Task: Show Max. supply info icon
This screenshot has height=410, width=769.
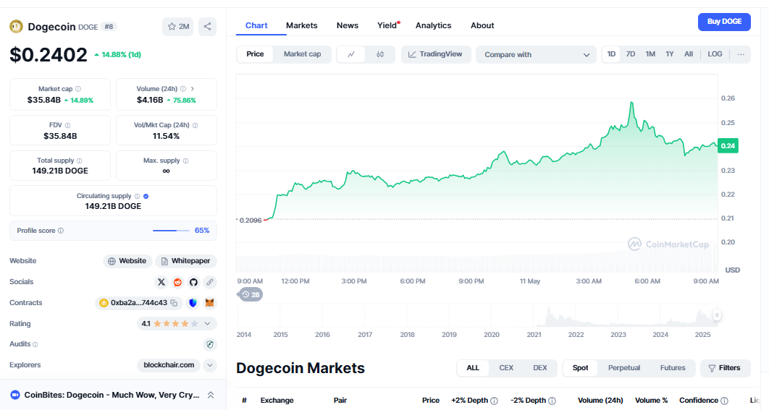Action: [x=185, y=161]
